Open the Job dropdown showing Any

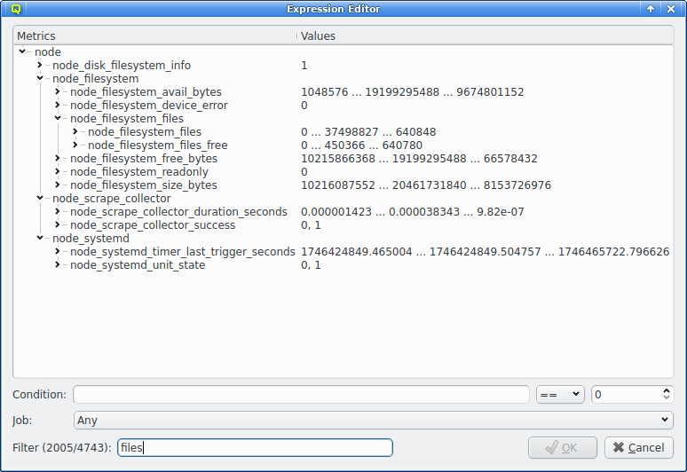pyautogui.click(x=374, y=420)
